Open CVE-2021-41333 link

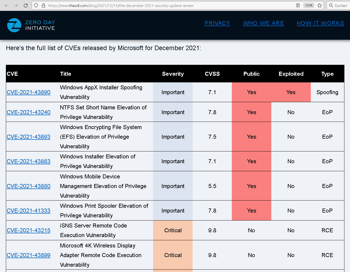[29, 211]
